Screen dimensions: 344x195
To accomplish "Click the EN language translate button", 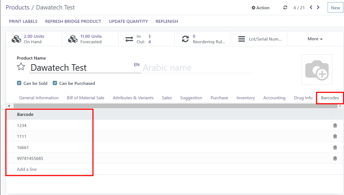I will pyautogui.click(x=137, y=65).
